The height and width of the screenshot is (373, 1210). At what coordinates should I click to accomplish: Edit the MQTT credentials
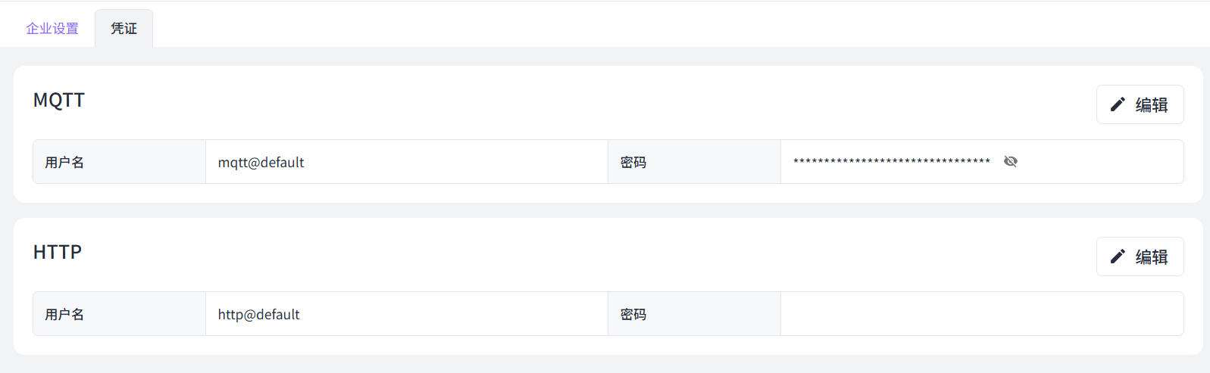[x=1140, y=104]
